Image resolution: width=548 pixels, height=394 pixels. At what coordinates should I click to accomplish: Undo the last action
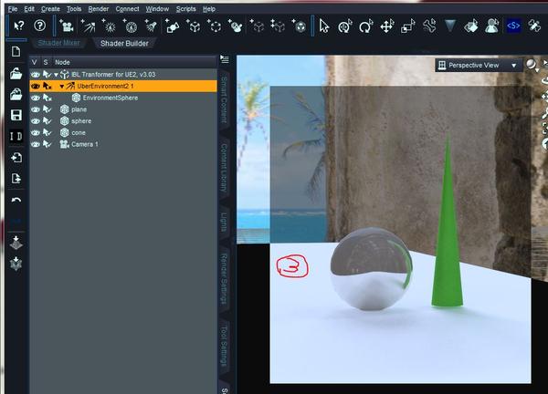pyautogui.click(x=16, y=200)
